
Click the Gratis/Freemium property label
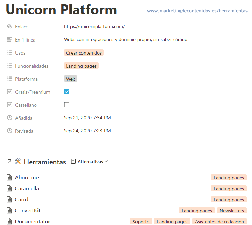[33, 92]
